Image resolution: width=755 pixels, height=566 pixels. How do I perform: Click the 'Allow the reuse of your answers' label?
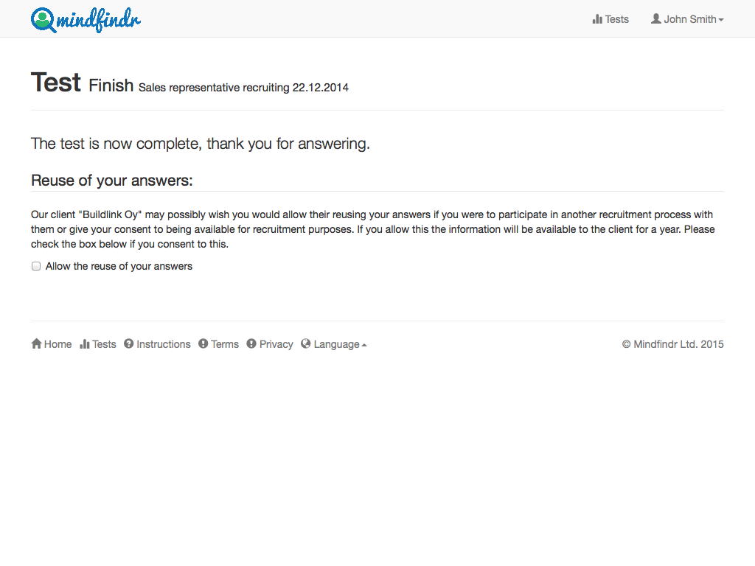click(119, 266)
